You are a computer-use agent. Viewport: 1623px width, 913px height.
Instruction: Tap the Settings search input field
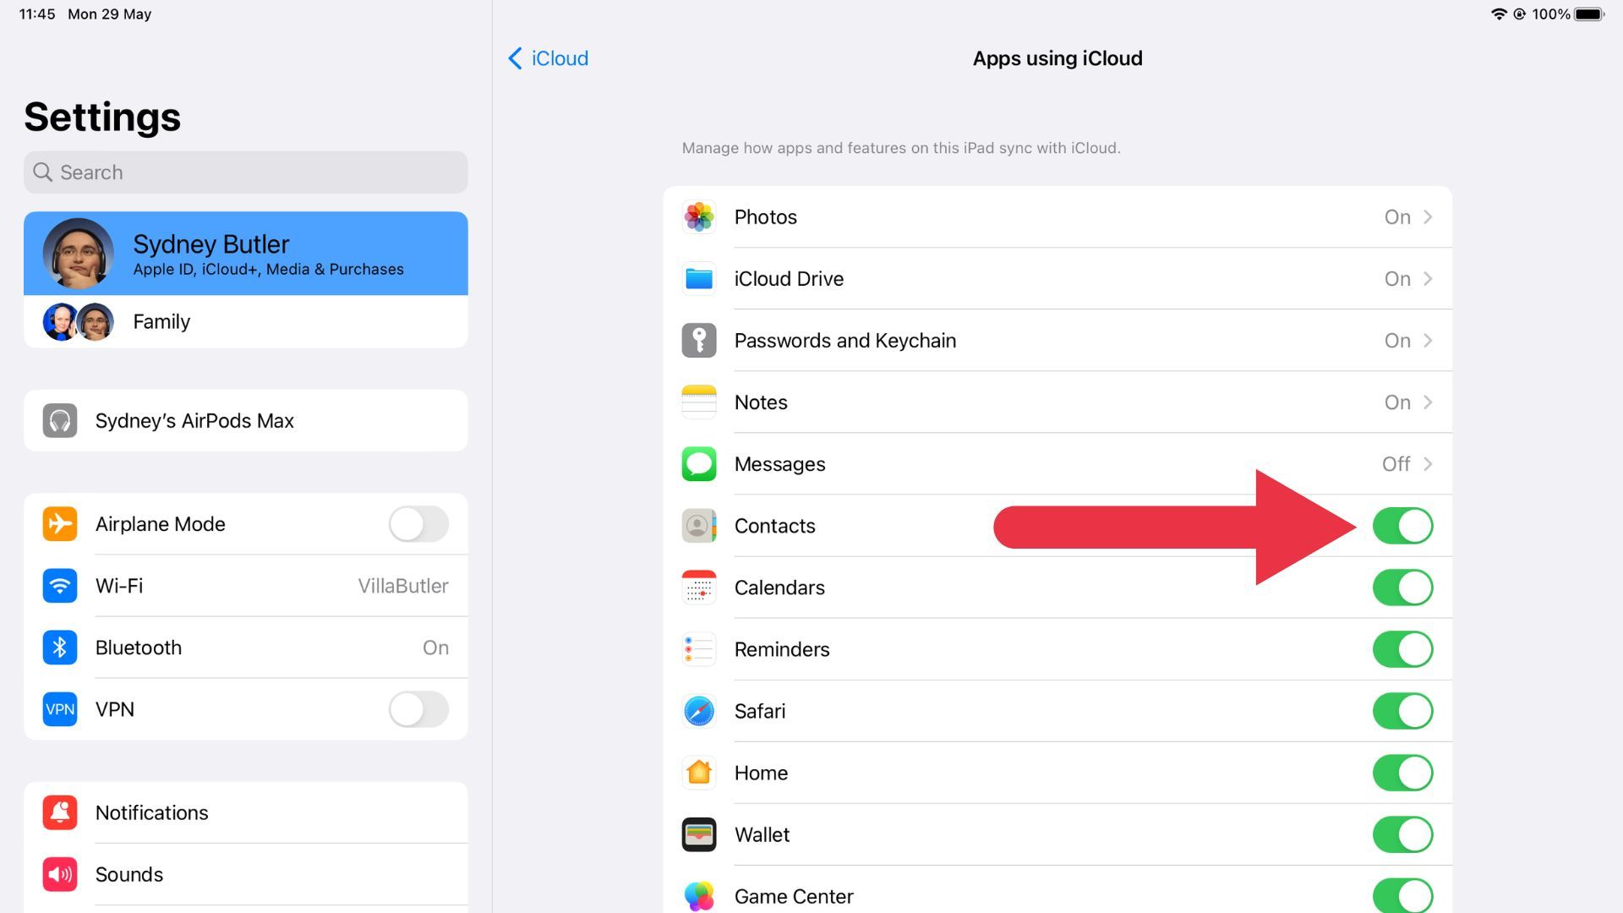pos(245,172)
